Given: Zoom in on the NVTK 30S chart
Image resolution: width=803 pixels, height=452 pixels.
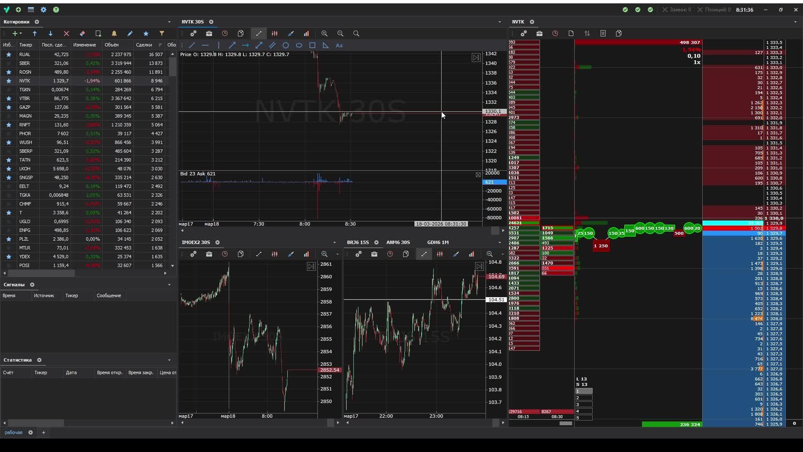Looking at the screenshot, I should pyautogui.click(x=324, y=33).
